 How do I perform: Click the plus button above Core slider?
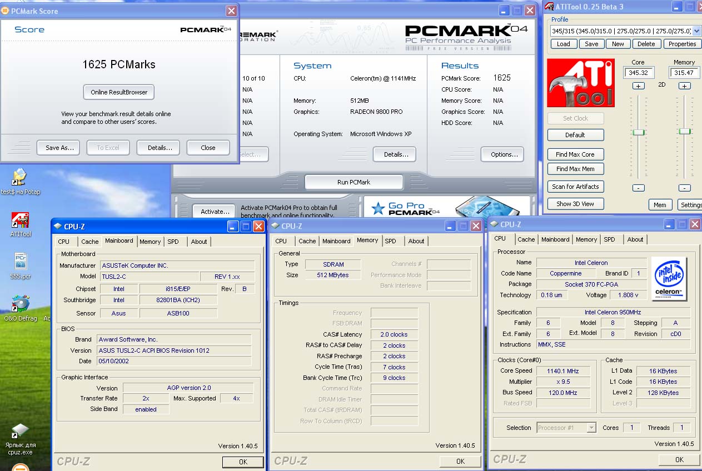pyautogui.click(x=639, y=86)
